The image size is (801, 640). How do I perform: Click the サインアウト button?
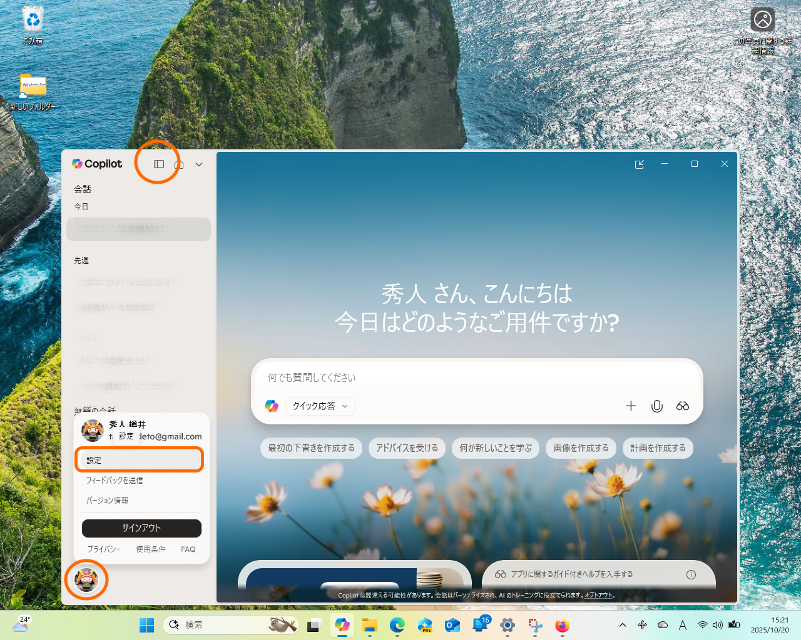tap(141, 528)
